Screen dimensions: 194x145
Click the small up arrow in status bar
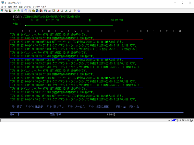point(169,120)
